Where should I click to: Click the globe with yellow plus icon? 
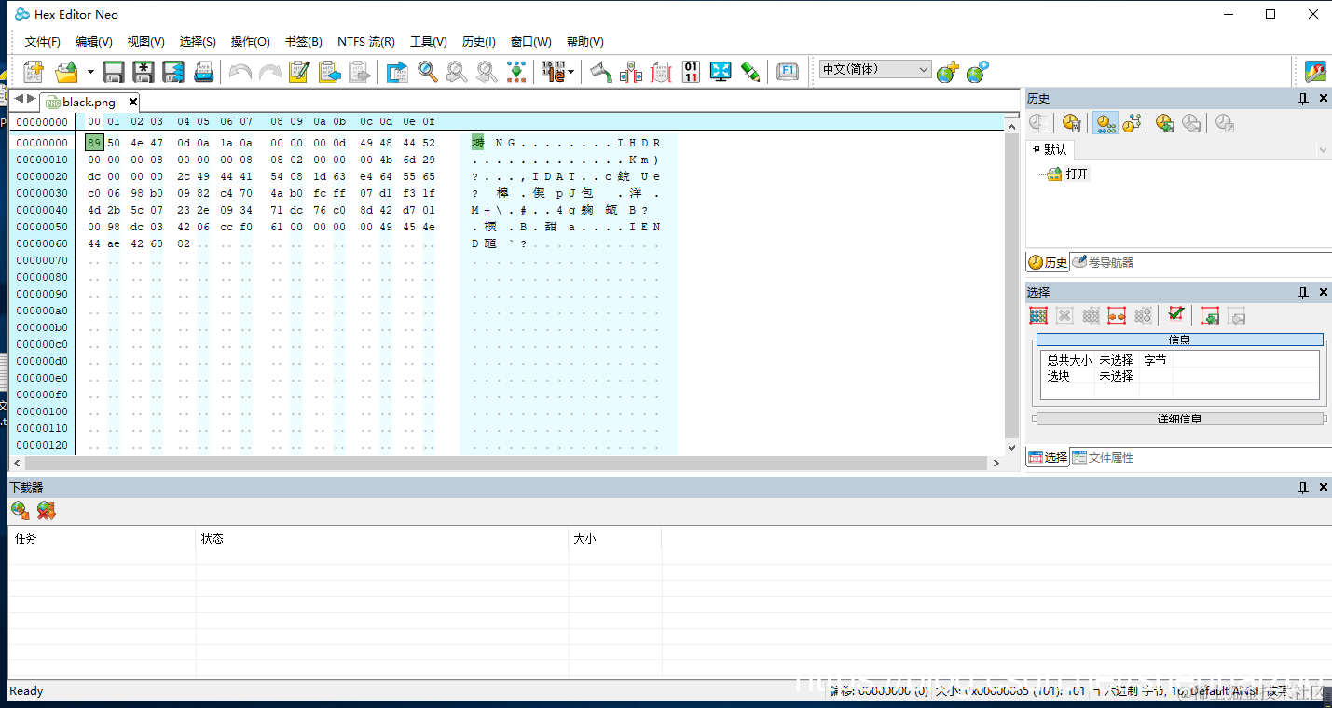[948, 72]
